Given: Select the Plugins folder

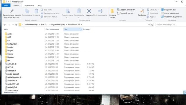Looking at the screenshot, I should pyautogui.click(x=10, y=50).
